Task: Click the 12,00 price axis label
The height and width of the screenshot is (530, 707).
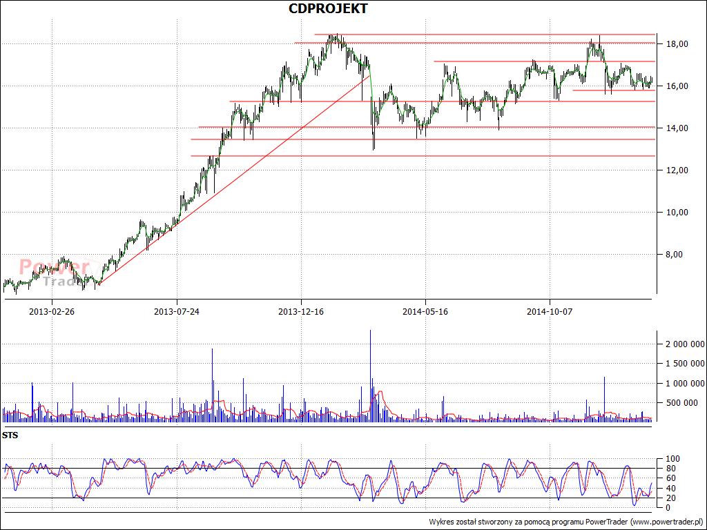Action: point(677,170)
